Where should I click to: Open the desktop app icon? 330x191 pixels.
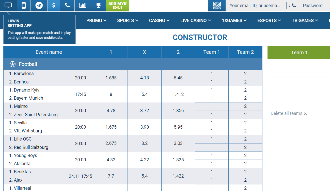[8, 6]
